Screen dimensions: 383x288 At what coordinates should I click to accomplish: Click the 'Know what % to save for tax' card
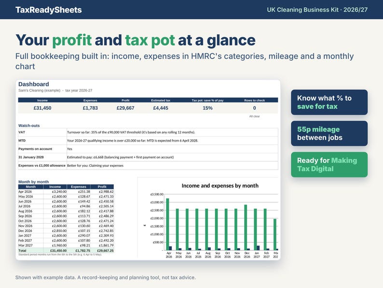pyautogui.click(x=329, y=102)
